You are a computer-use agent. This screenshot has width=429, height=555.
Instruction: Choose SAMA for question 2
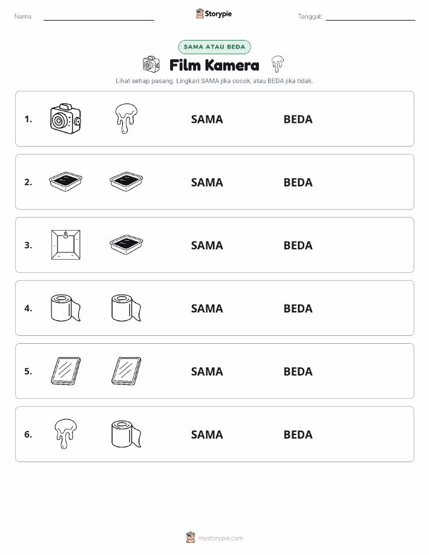[207, 182]
